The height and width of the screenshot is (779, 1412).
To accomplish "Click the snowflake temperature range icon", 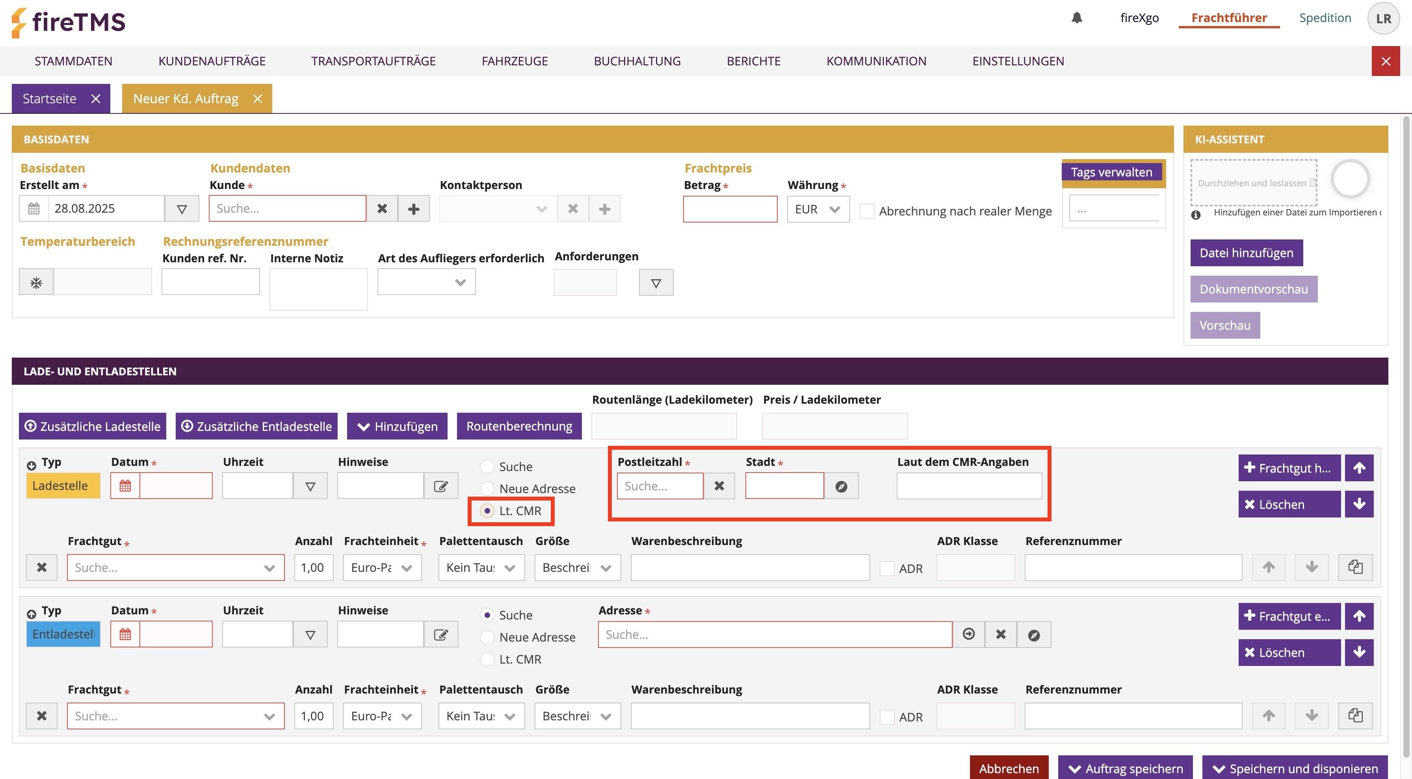I will pos(36,283).
